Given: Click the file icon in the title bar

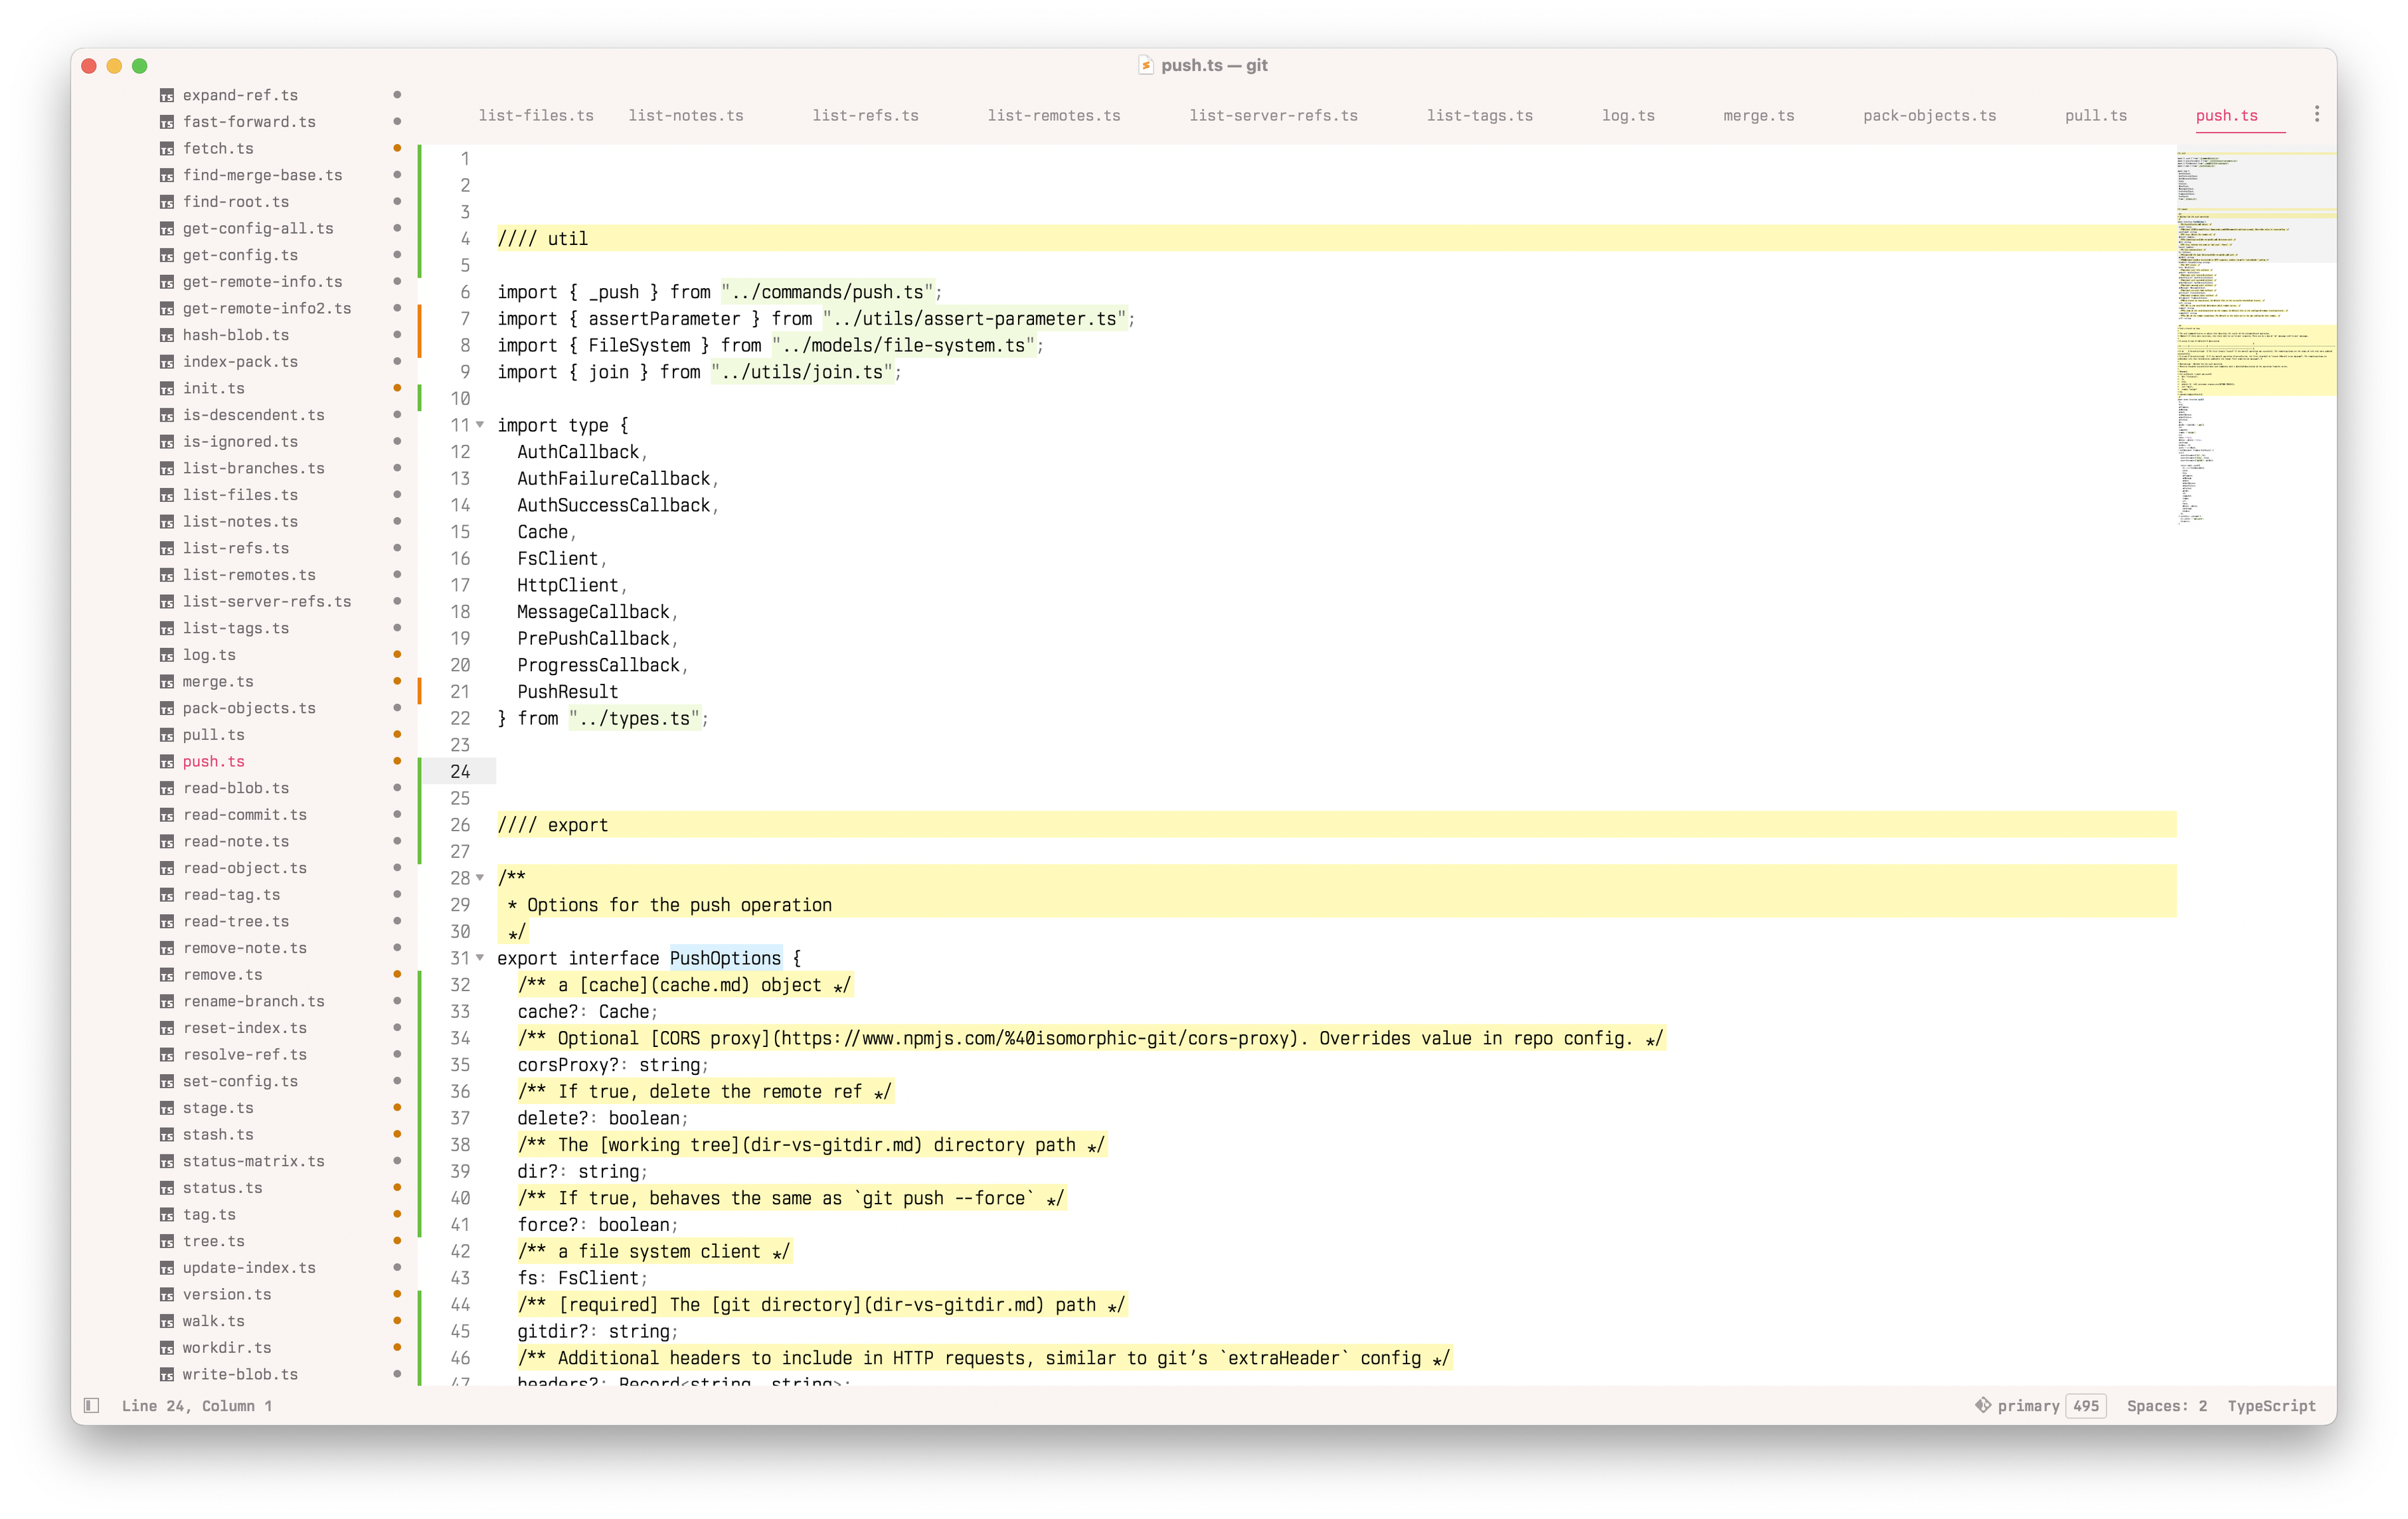Looking at the screenshot, I should (1146, 66).
